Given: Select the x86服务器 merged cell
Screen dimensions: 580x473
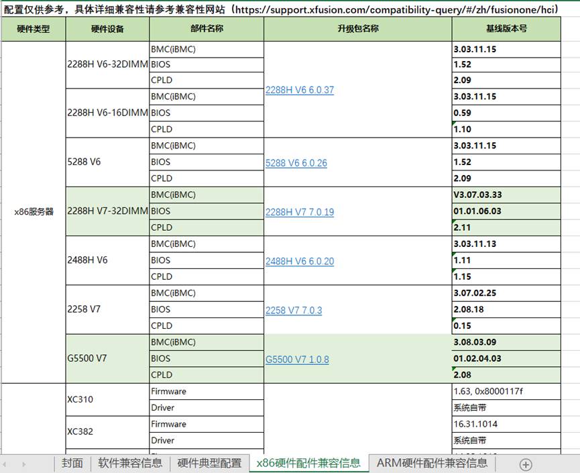Looking at the screenshot, I should click(x=34, y=212).
